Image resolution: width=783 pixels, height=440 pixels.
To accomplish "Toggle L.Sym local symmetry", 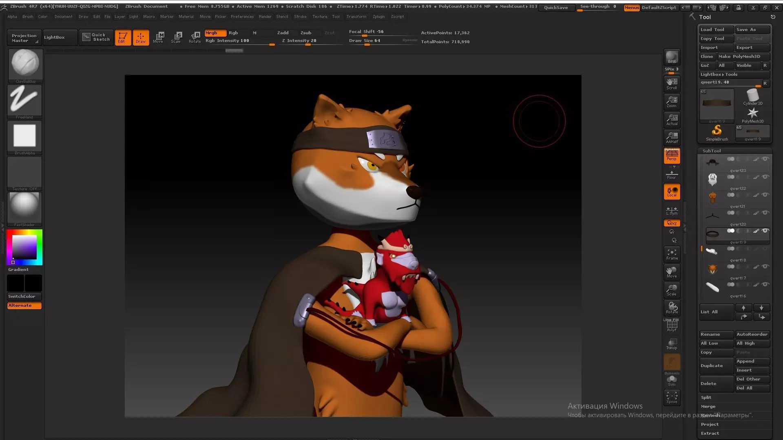I will point(672,210).
